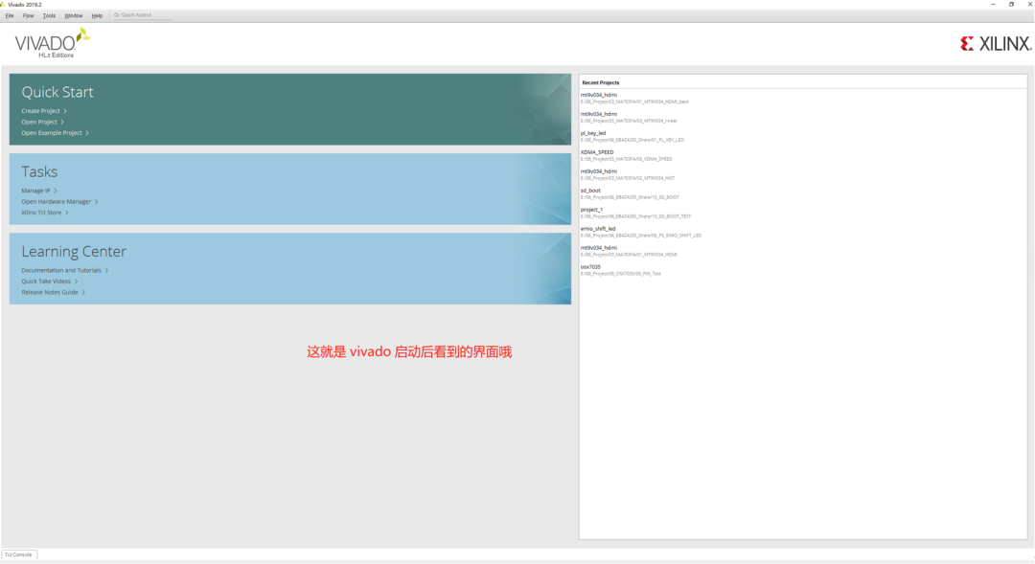1035x564 pixels.
Task: Open the Window menu
Action: tap(73, 16)
